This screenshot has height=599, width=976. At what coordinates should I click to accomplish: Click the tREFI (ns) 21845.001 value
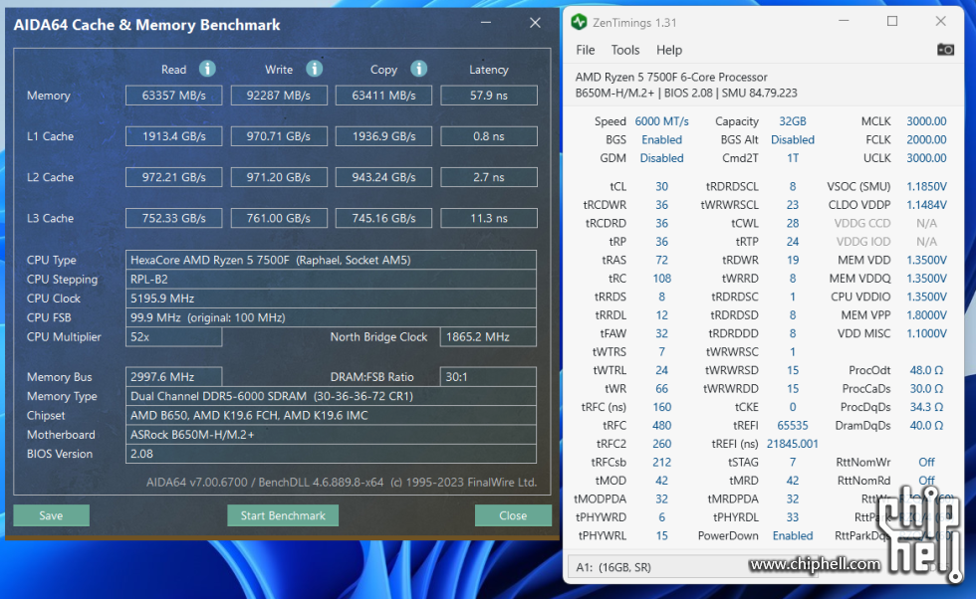tap(793, 444)
